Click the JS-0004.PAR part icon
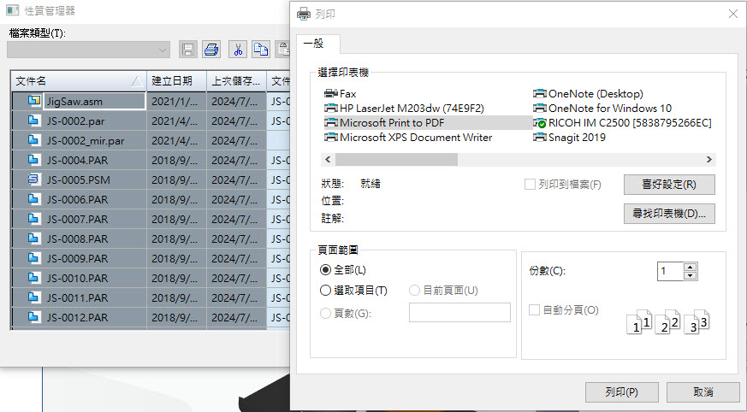 33,160
